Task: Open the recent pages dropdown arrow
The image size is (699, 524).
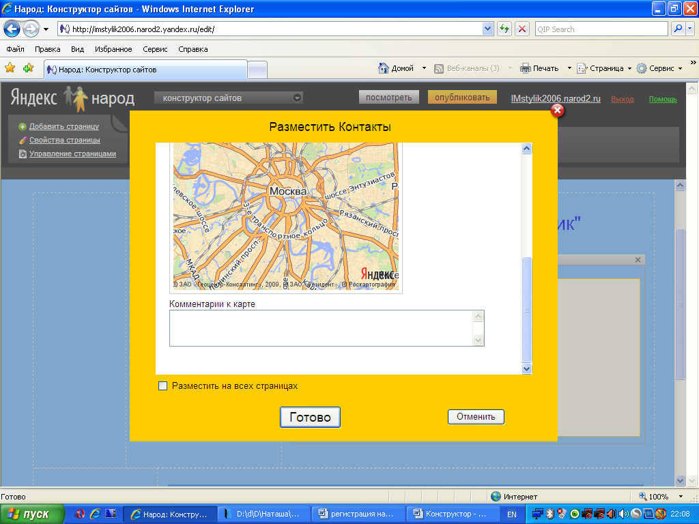Action: tap(46, 29)
